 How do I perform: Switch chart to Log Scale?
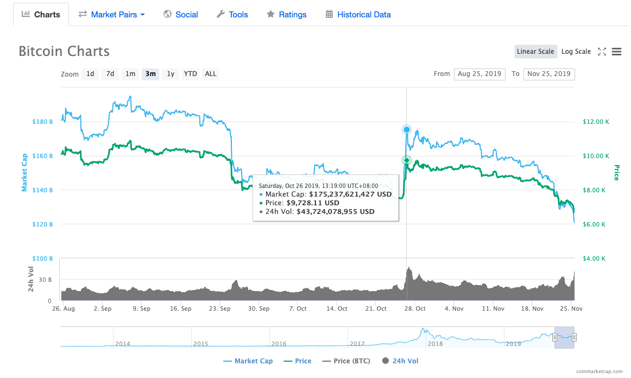(x=576, y=52)
